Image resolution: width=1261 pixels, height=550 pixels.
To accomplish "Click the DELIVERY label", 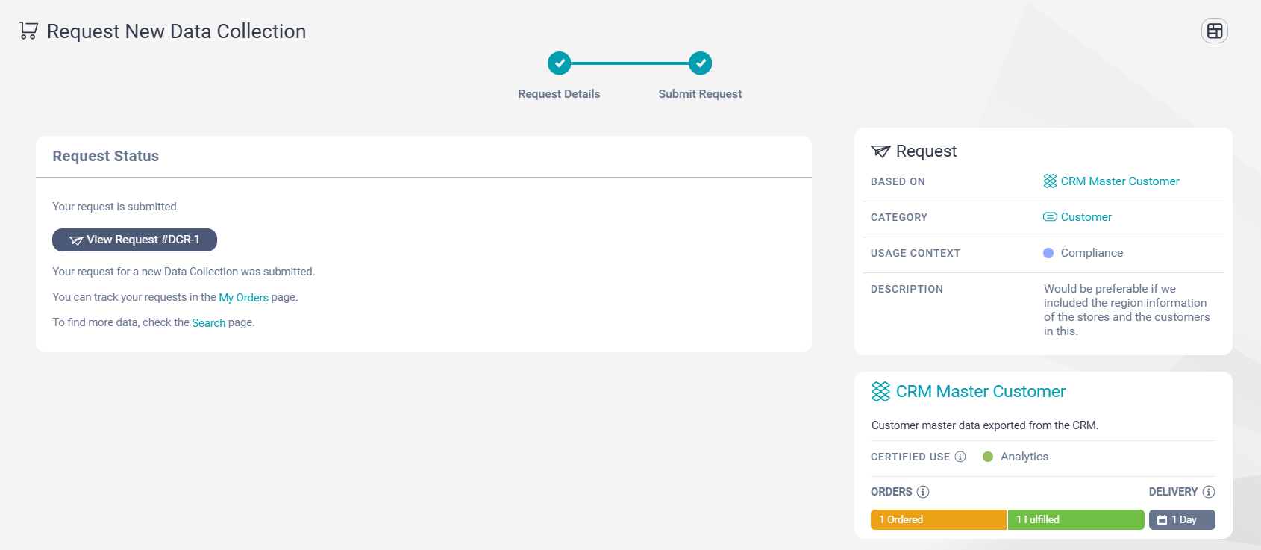I will [1173, 492].
